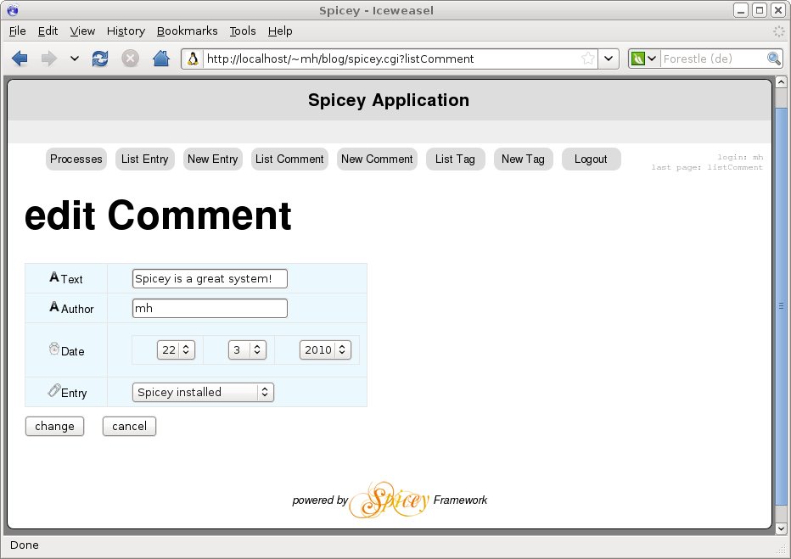Image resolution: width=791 pixels, height=559 pixels.
Task: Click the penguin site identity icon
Action: (193, 59)
